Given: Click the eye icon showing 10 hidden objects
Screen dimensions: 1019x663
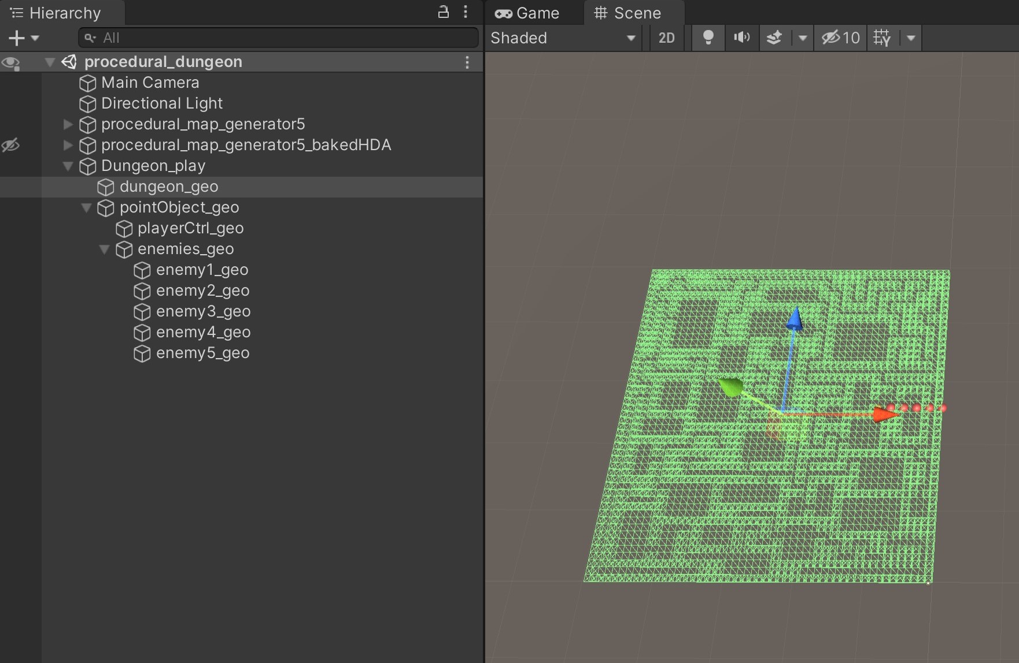Looking at the screenshot, I should (x=839, y=38).
